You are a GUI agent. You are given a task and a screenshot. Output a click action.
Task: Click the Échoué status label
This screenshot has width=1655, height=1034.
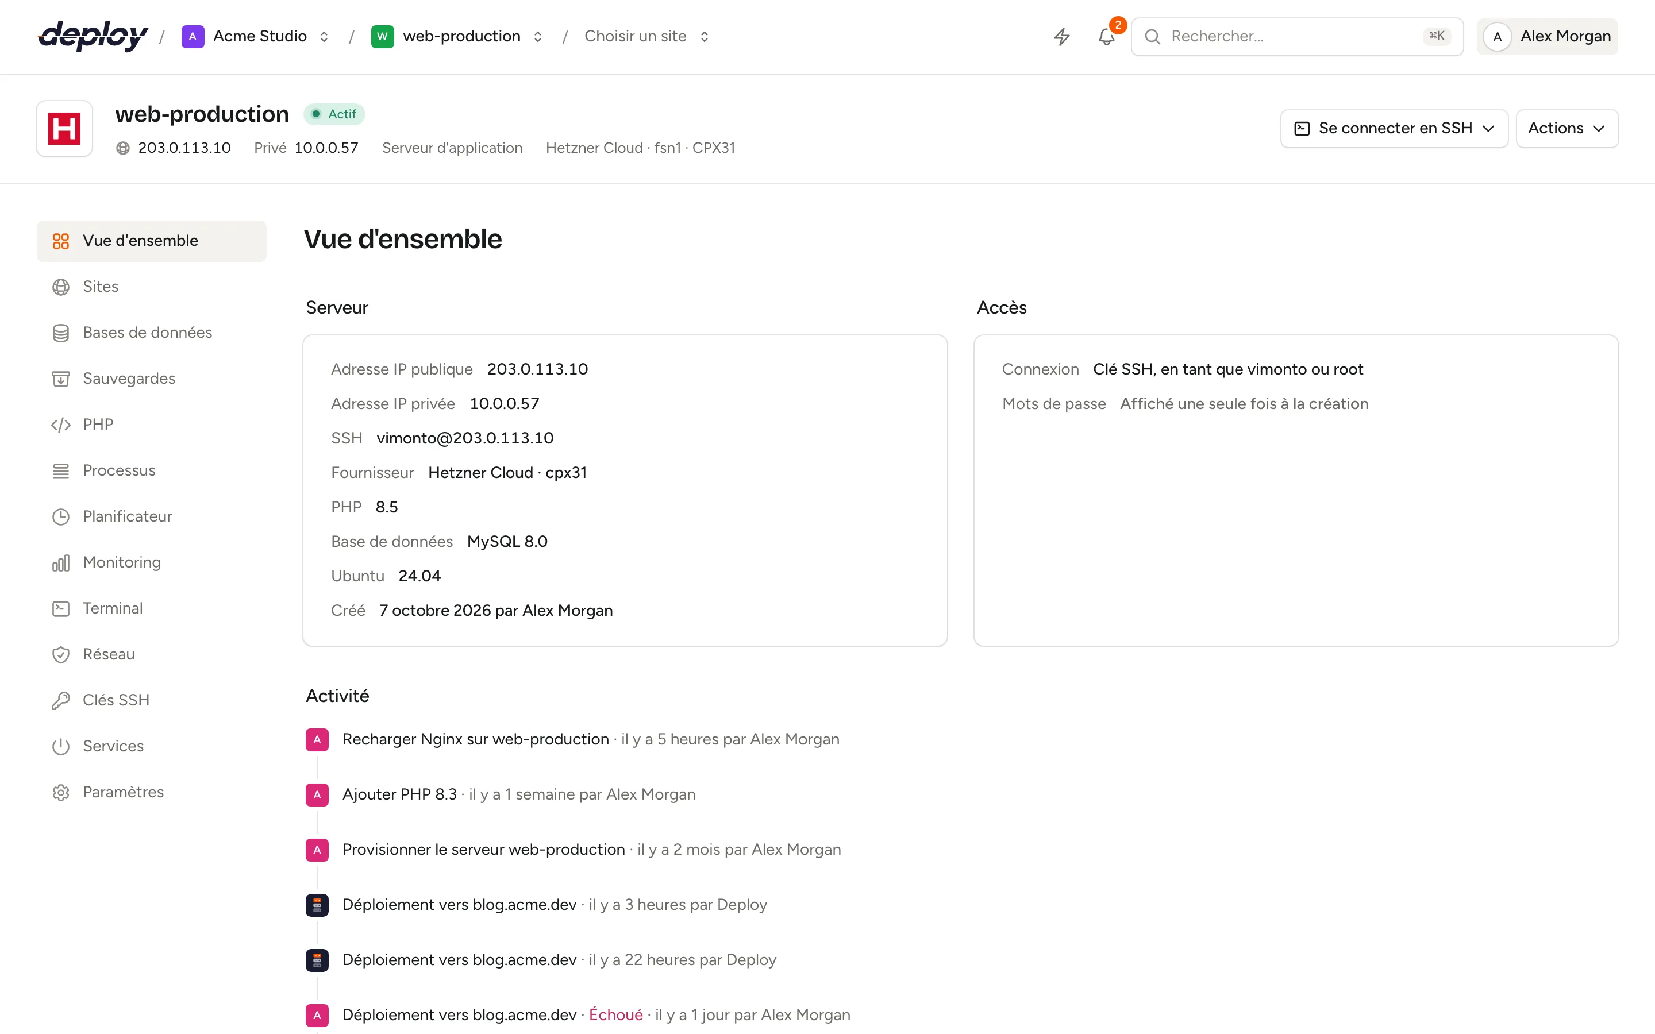(615, 1016)
